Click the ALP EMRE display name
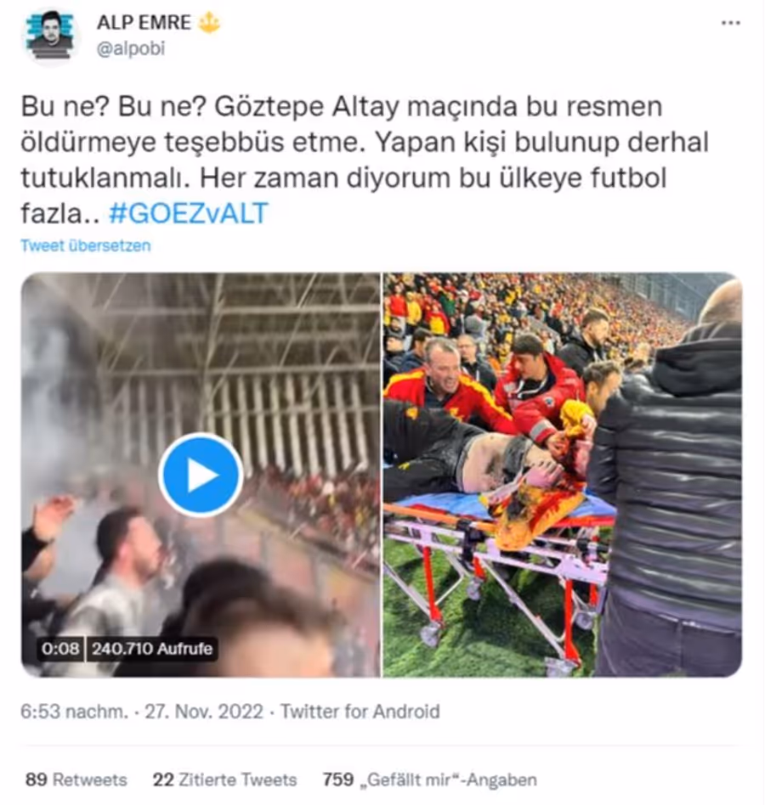 [x=144, y=23]
